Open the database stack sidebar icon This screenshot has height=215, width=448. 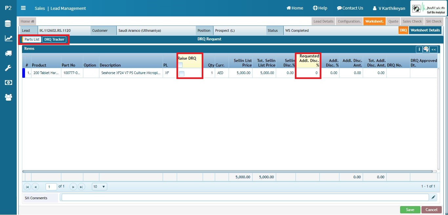[8, 24]
